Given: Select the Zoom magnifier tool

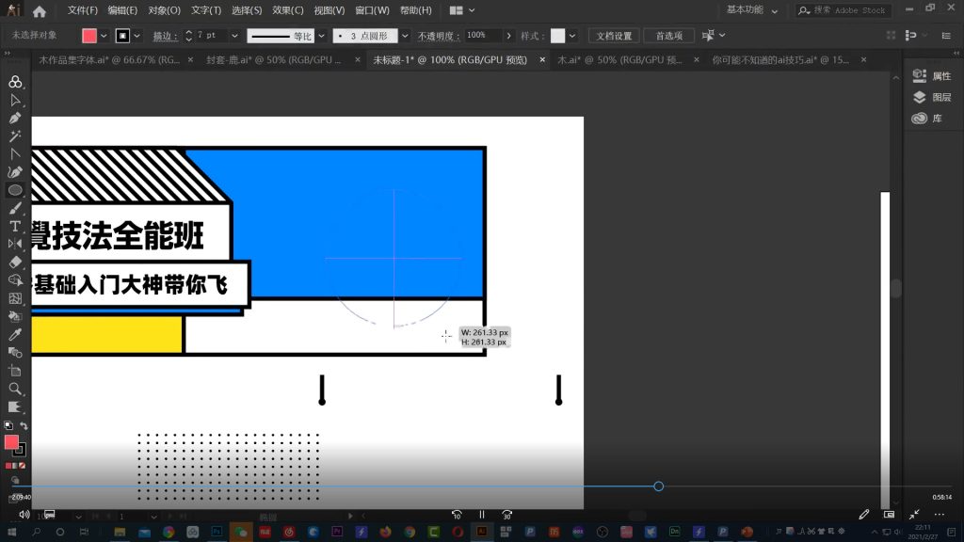Looking at the screenshot, I should 14,389.
